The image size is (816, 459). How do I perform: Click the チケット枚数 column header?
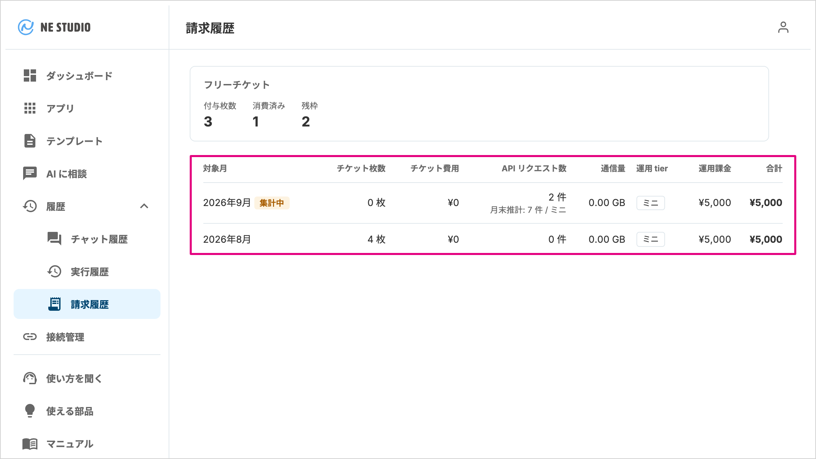[x=361, y=168]
